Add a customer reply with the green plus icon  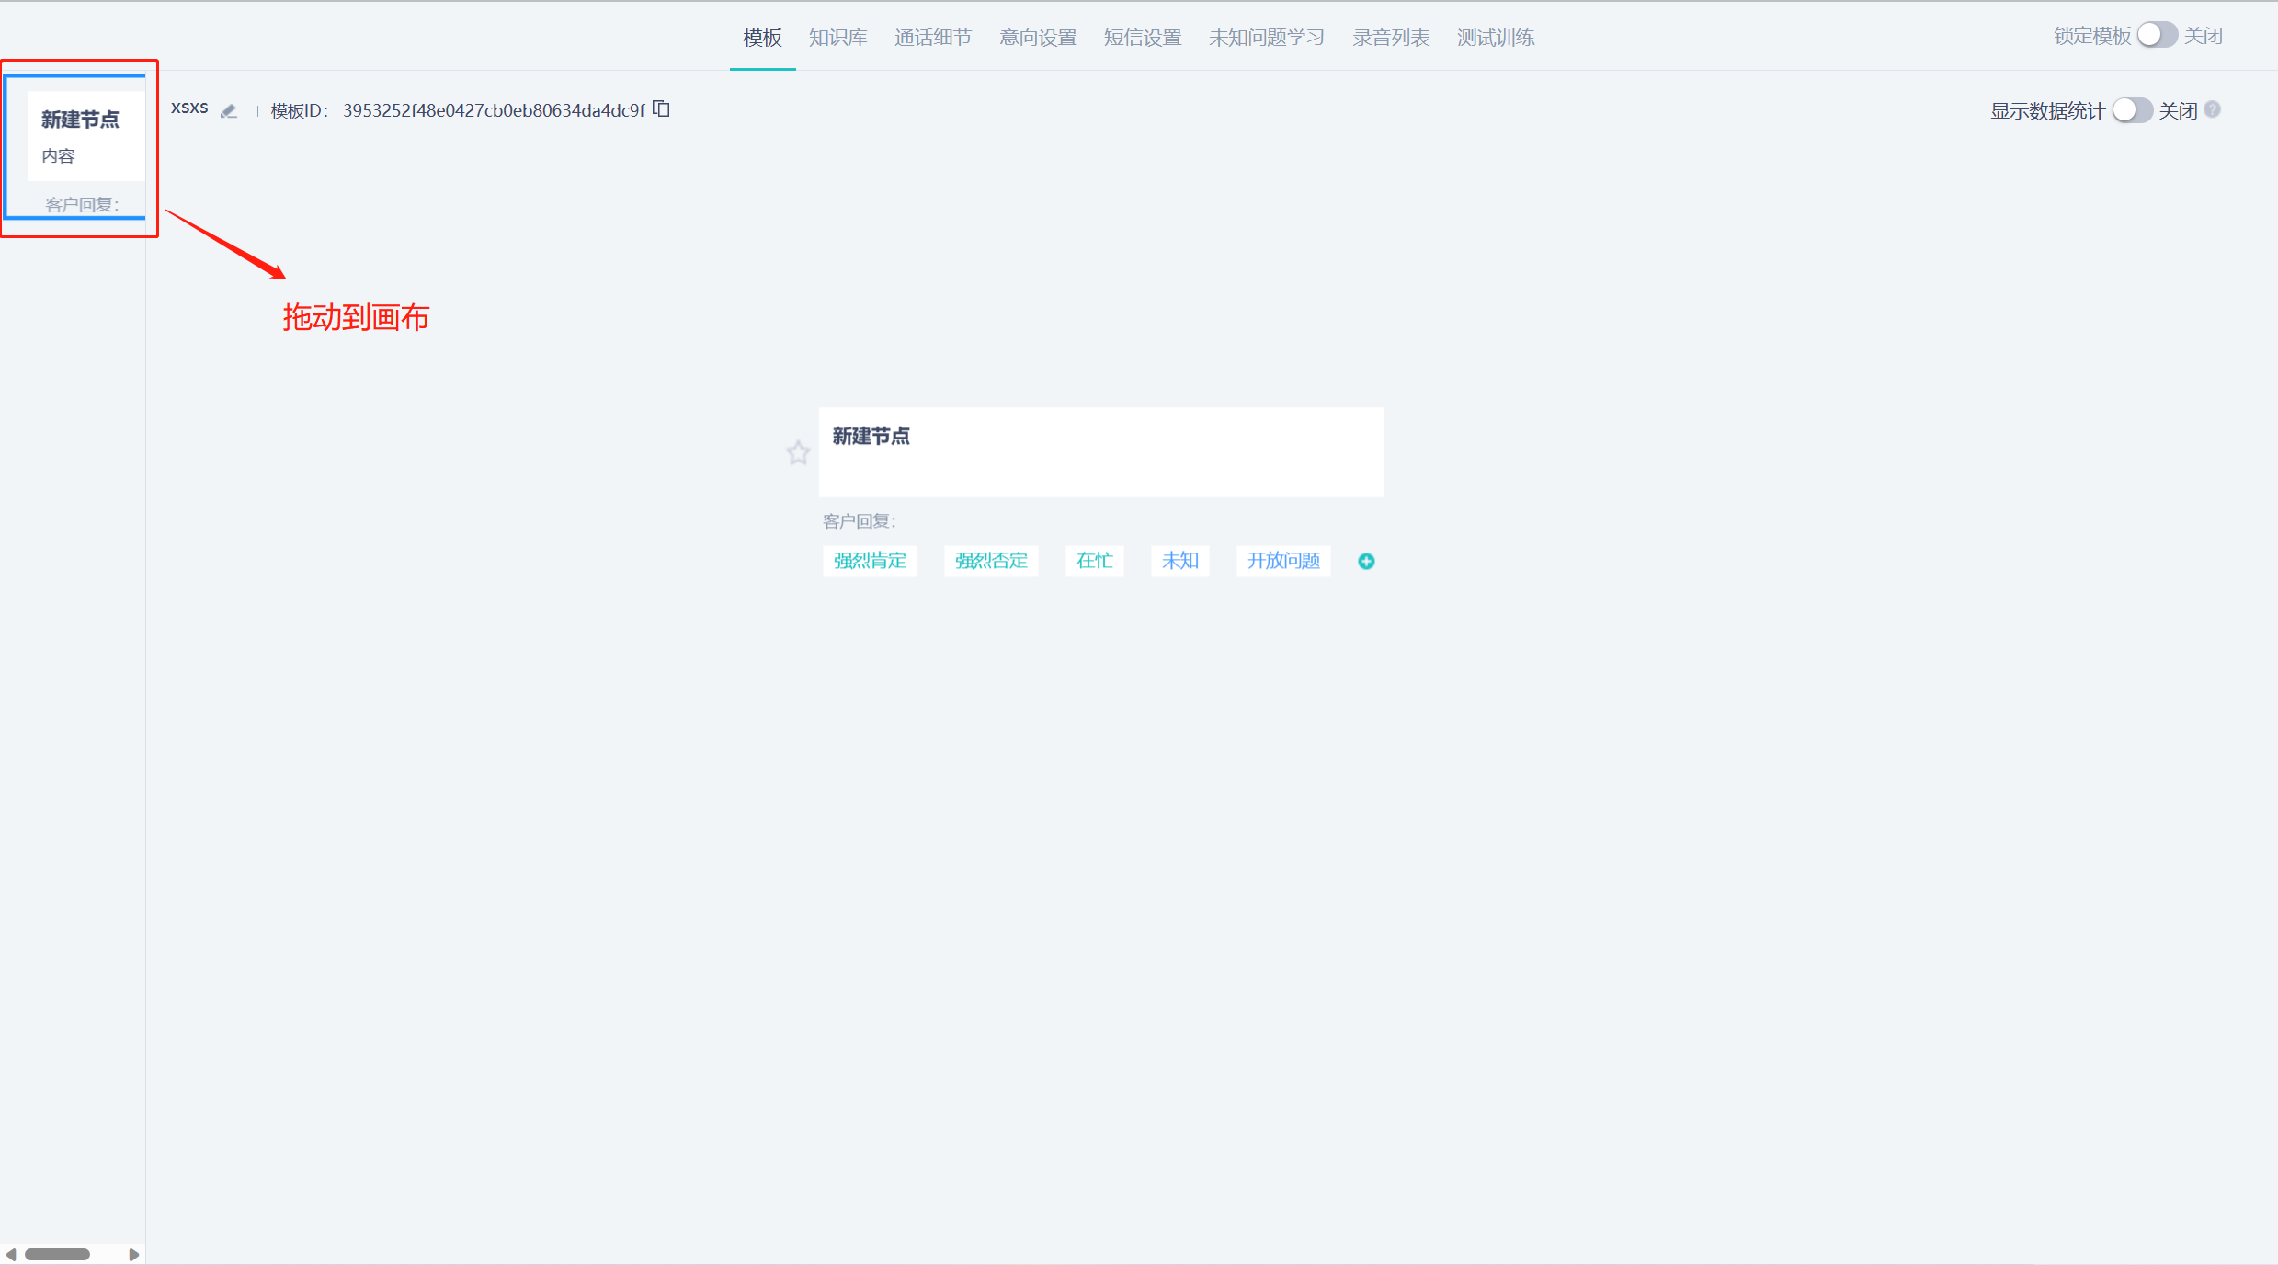[x=1366, y=561]
